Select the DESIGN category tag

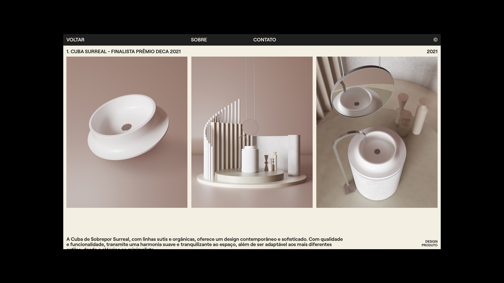pyautogui.click(x=431, y=242)
